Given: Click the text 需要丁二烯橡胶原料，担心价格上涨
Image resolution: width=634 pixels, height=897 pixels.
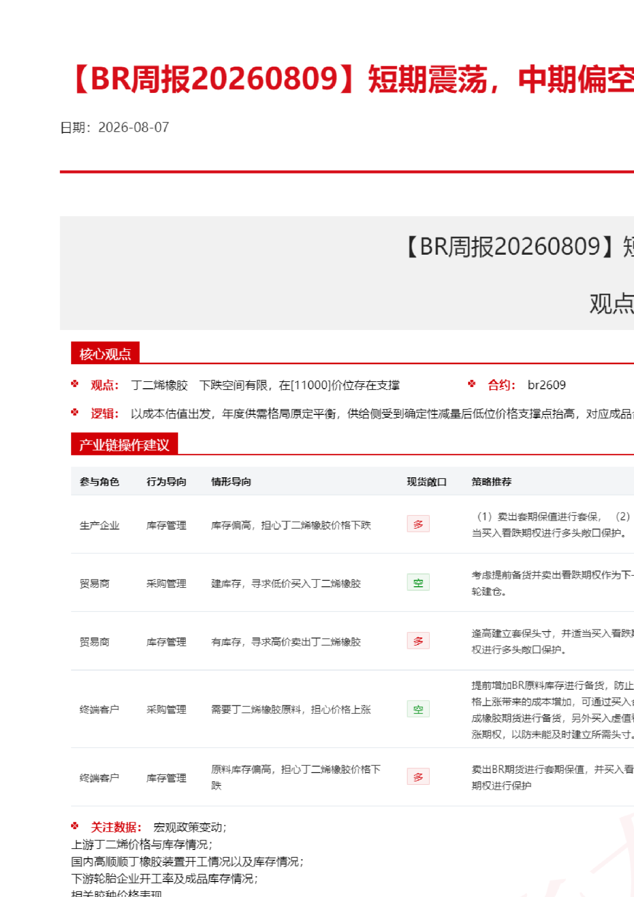Looking at the screenshot, I should 291,710.
